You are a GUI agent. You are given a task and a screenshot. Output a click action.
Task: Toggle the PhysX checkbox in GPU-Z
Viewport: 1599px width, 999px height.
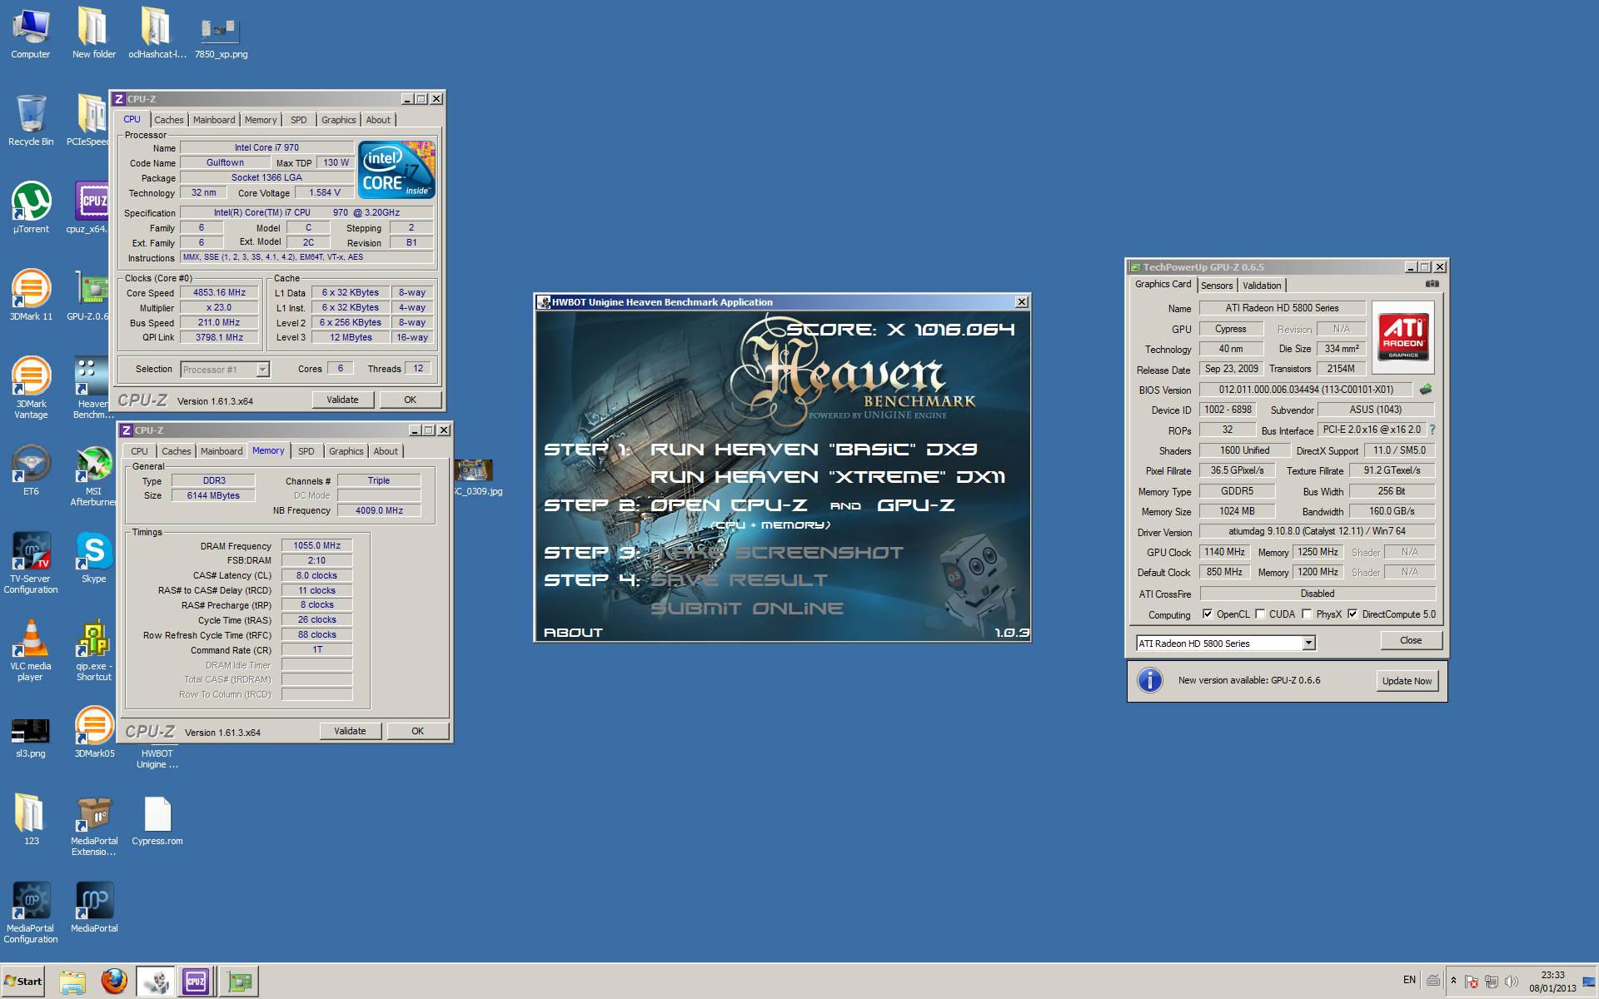click(x=1307, y=614)
